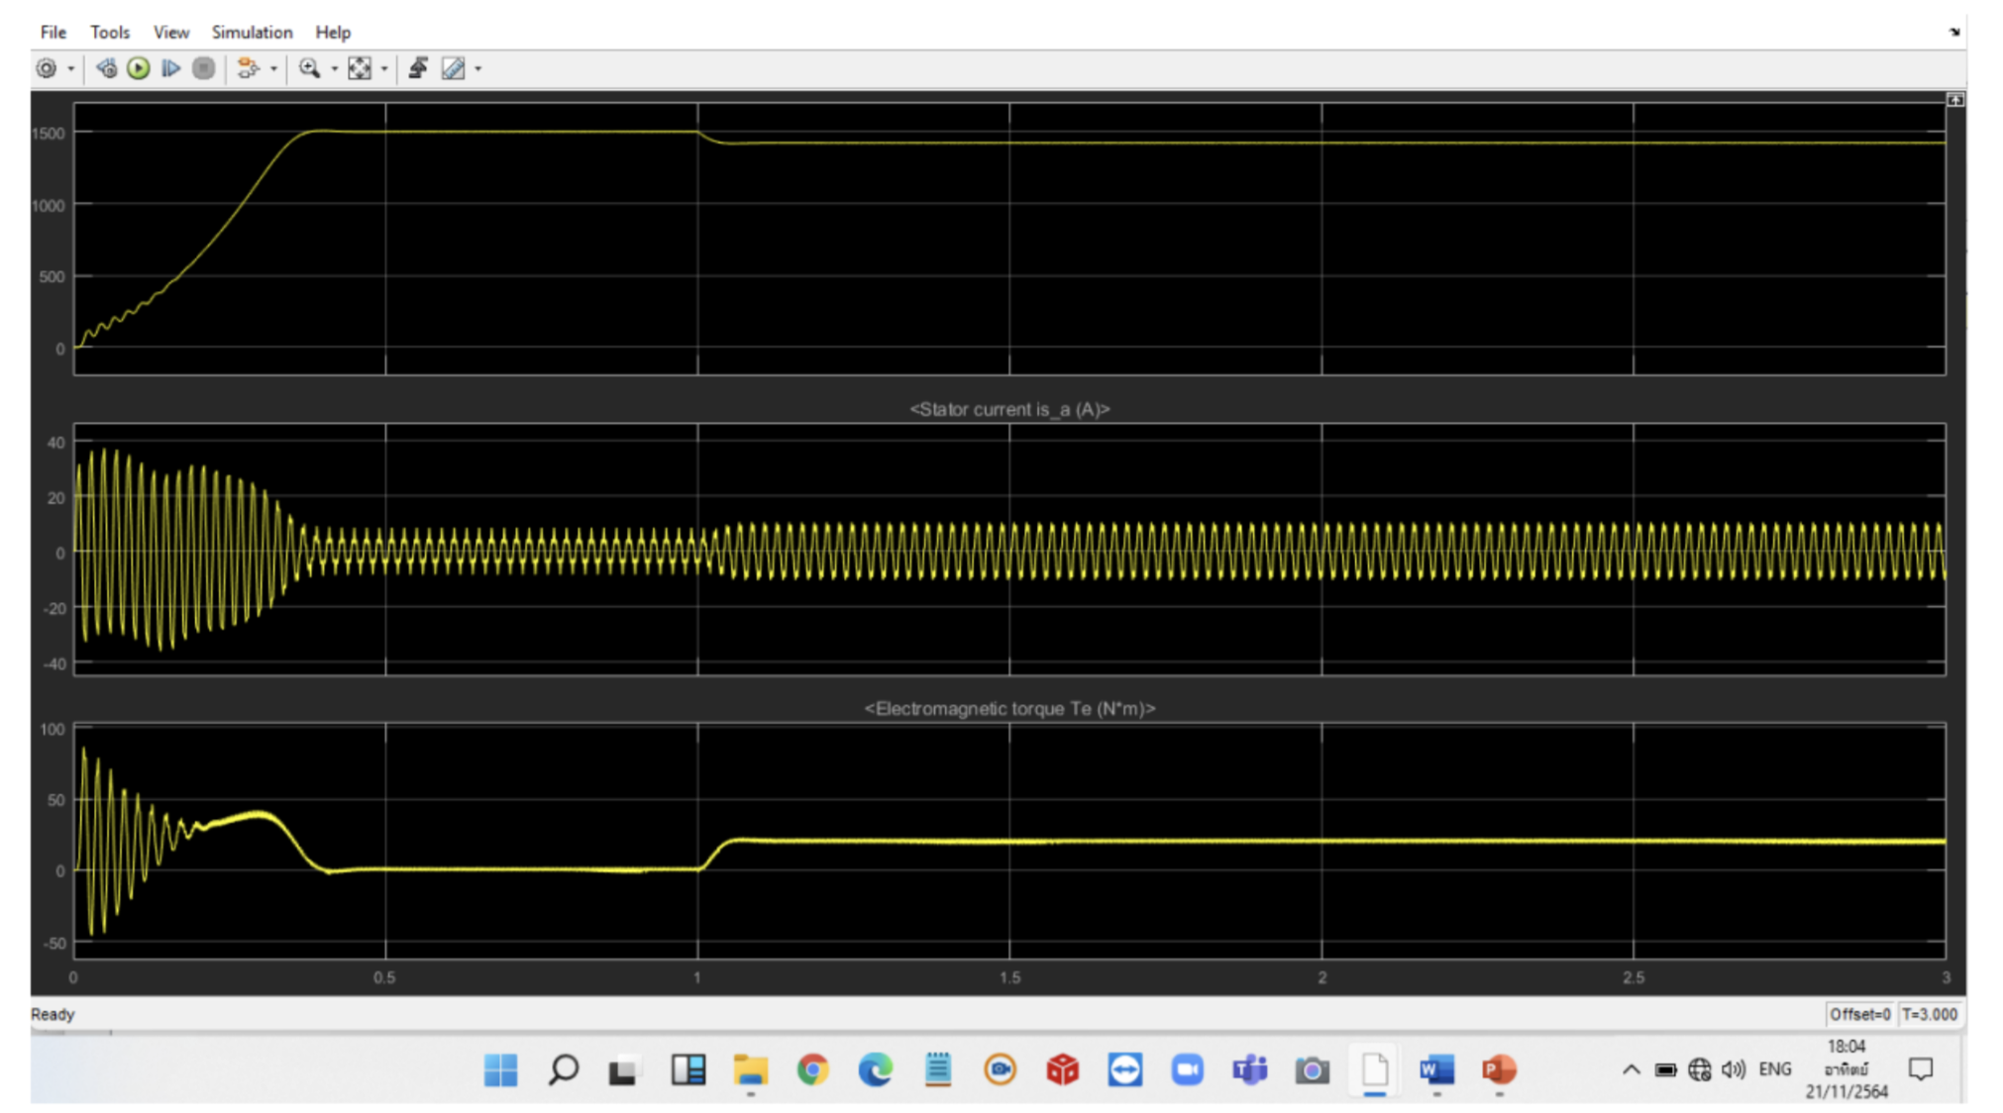Open the signal selector tool
The width and height of the screenshot is (2003, 1113).
(x=250, y=68)
